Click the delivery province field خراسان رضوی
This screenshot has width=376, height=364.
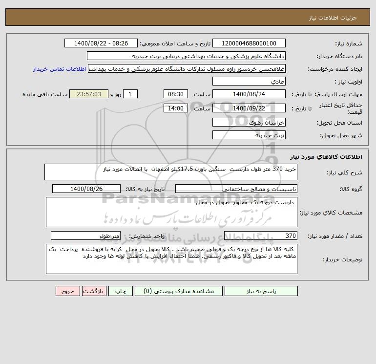pos(249,122)
